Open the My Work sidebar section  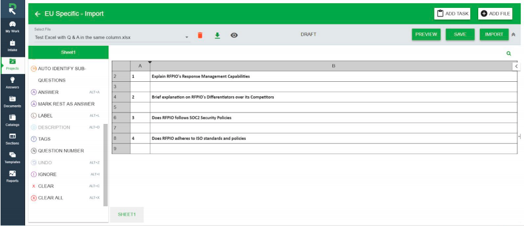(x=12, y=27)
